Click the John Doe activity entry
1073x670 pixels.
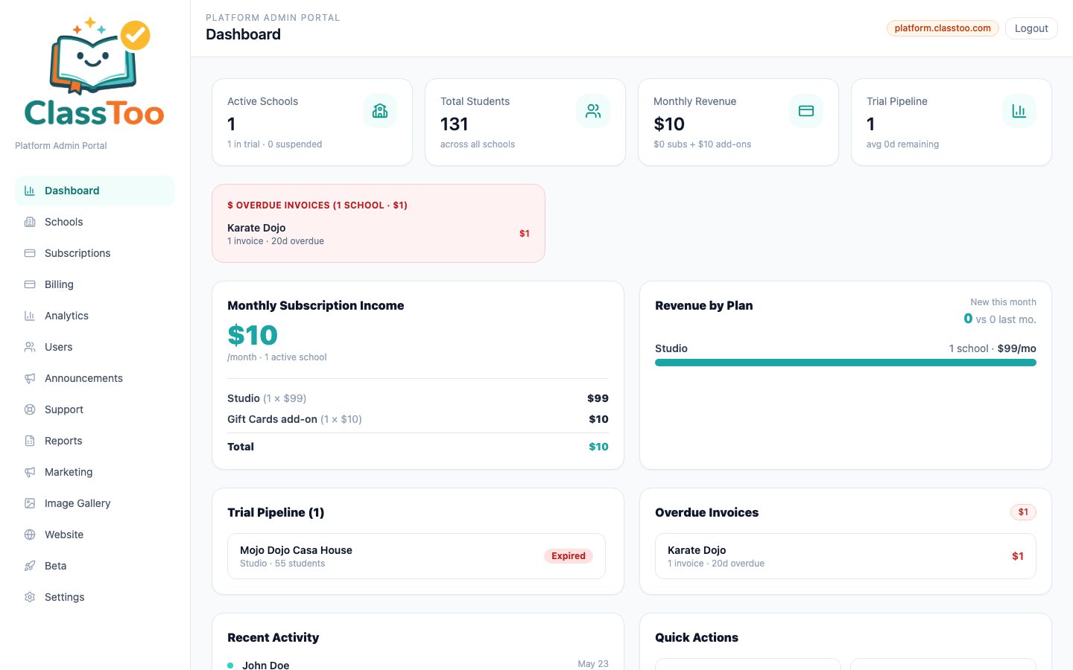(418, 664)
